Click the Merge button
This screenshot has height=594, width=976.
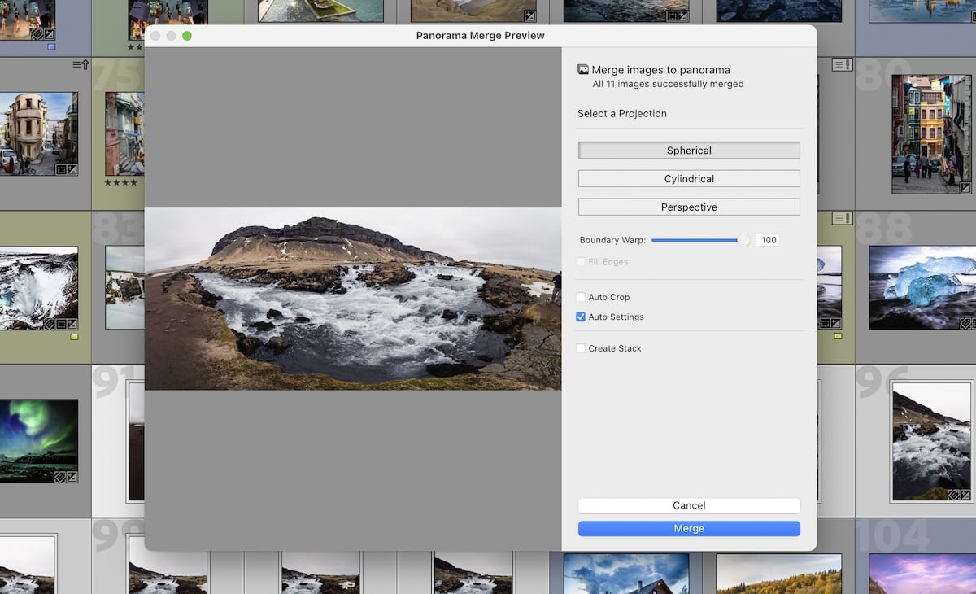pyautogui.click(x=689, y=528)
